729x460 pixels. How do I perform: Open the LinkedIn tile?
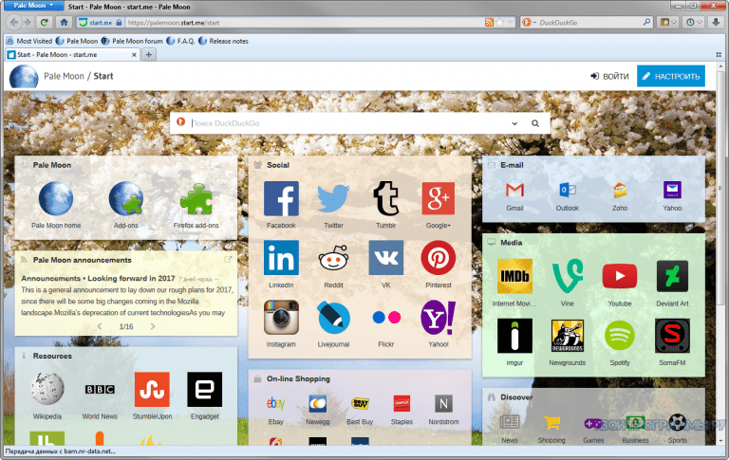[281, 258]
